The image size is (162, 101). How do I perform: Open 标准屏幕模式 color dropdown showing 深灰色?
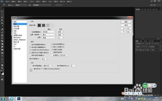(x=49, y=32)
